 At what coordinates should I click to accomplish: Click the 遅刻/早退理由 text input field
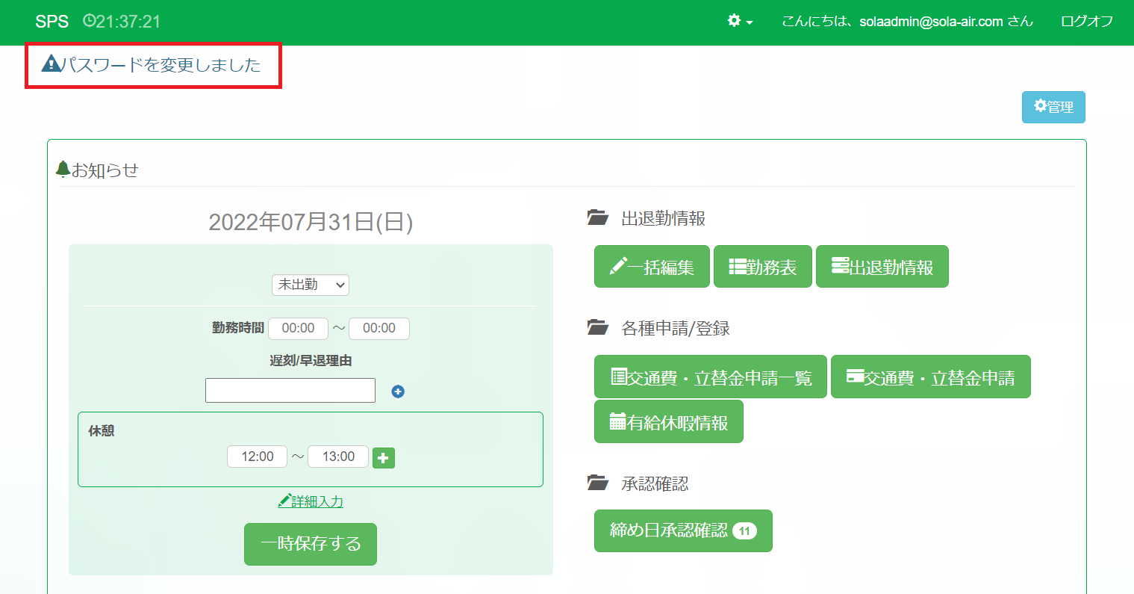[290, 391]
